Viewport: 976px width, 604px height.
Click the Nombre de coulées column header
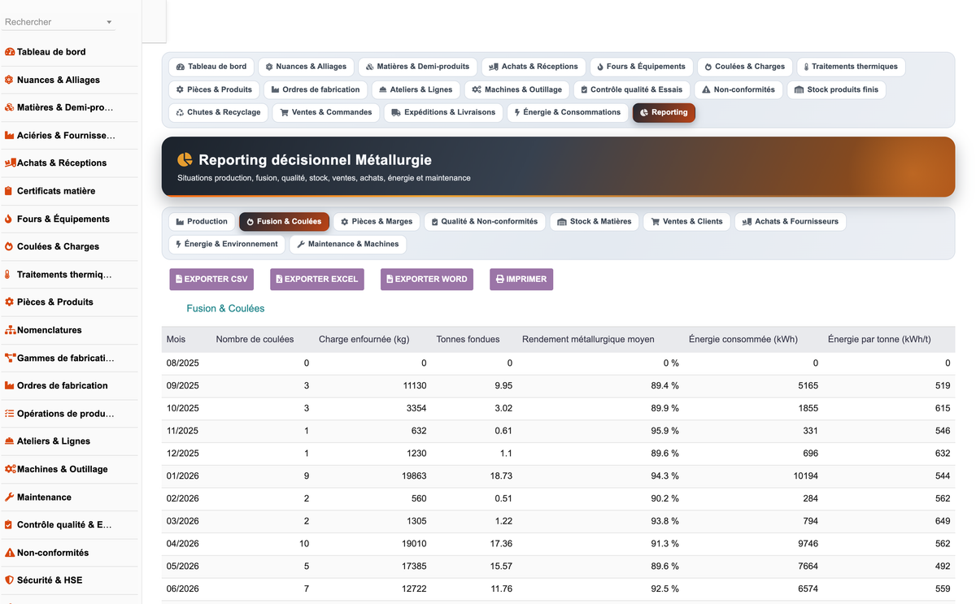coord(255,339)
